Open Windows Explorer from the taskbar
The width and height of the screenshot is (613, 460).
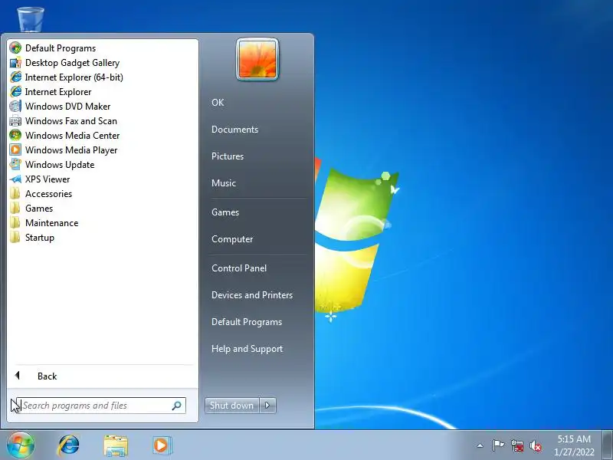[x=116, y=445]
